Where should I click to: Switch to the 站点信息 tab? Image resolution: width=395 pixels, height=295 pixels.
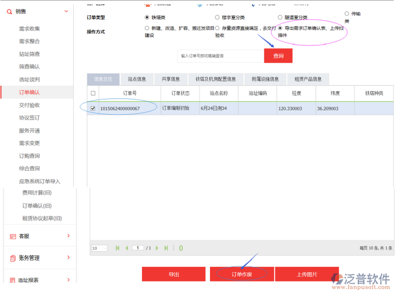[x=136, y=79]
